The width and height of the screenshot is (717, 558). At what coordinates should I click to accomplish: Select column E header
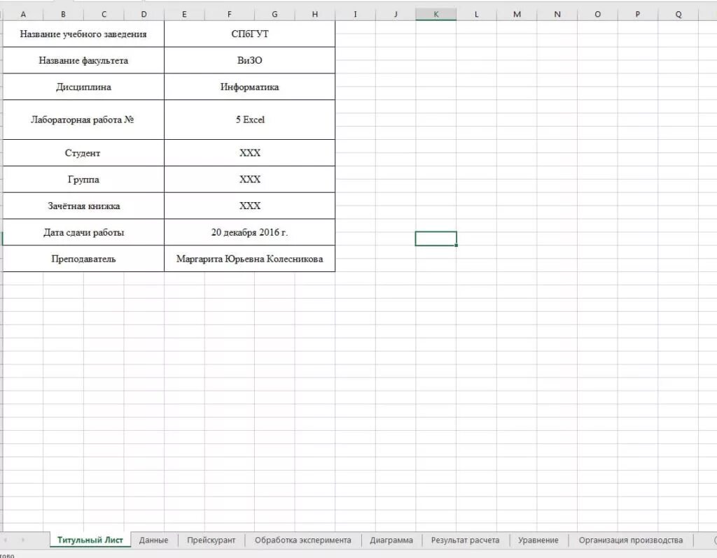184,14
